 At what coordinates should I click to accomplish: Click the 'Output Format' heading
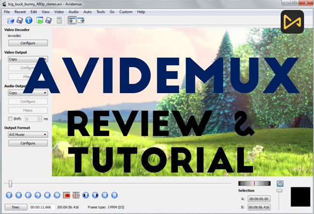pos(17,128)
